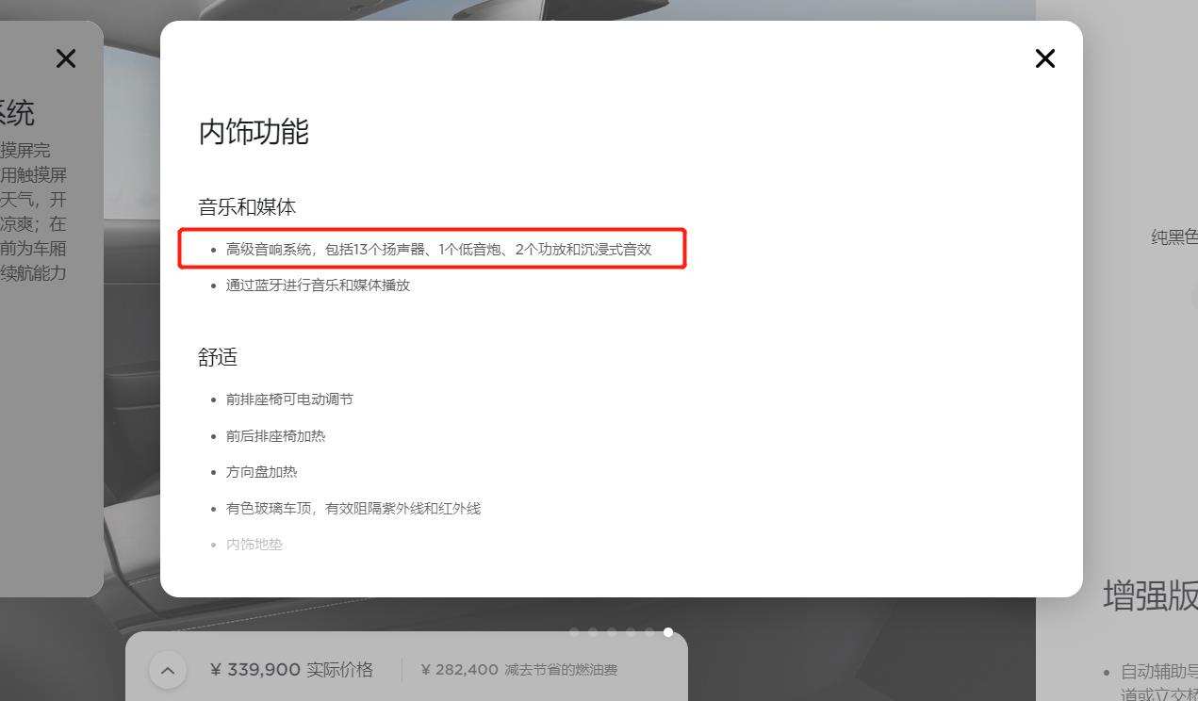Screen dimensions: 1198x701
Task: Collapse the price panel using the chevron button
Action: [x=168, y=670]
